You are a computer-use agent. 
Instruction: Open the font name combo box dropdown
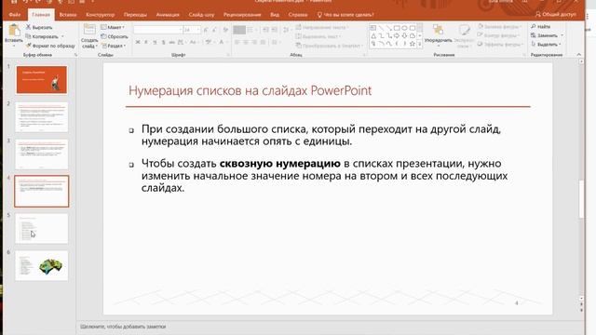tap(180, 30)
